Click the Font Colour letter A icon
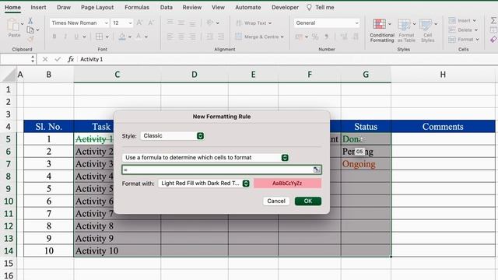Image resolution: width=498 pixels, height=280 pixels. point(139,37)
